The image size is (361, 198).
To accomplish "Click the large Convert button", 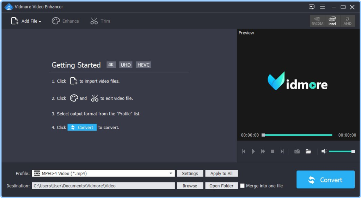I will coord(325,180).
